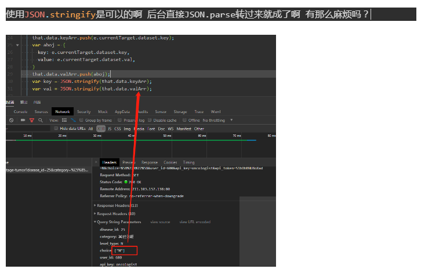The image size is (421, 280).
Task: Toggle the camera capture screenshots icon
Action: pos(23,120)
